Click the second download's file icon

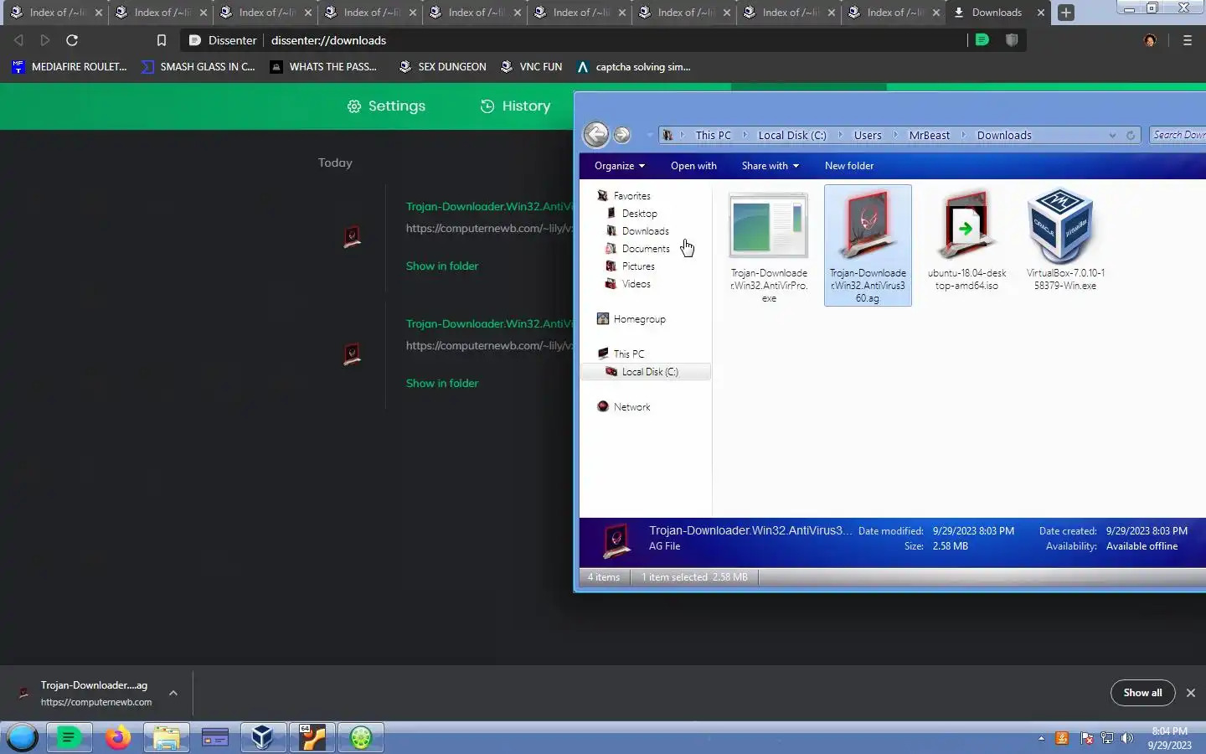(353, 354)
